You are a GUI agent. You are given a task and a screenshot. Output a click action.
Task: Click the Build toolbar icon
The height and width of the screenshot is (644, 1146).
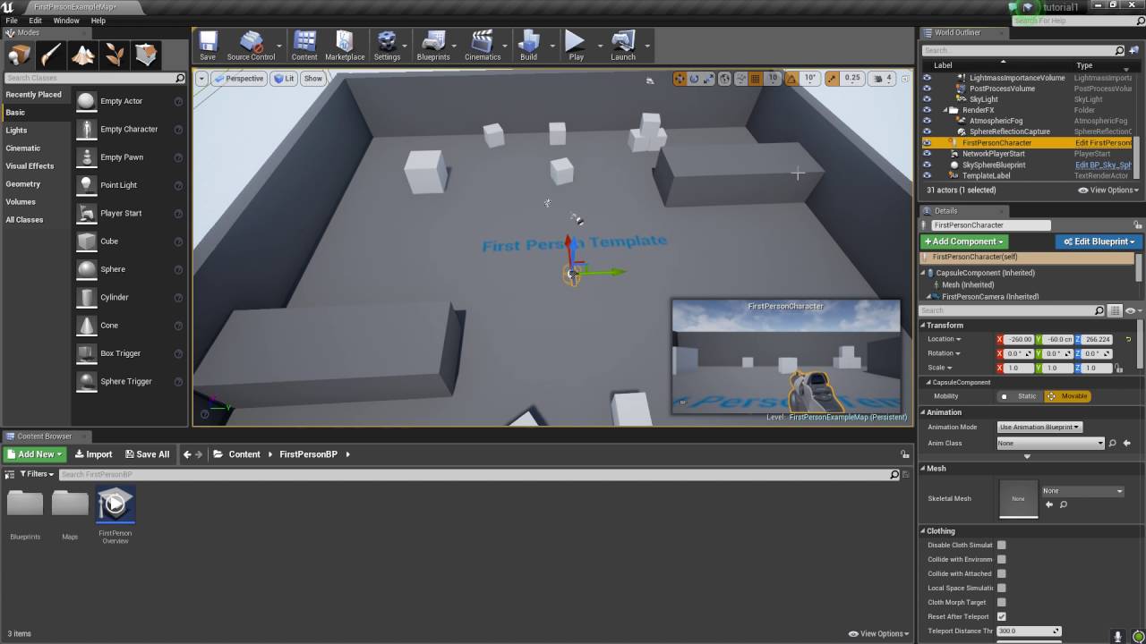coord(528,46)
